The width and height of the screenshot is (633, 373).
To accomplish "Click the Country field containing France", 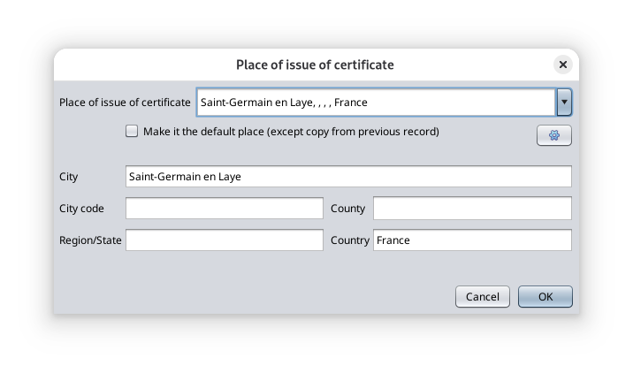I will (472, 240).
